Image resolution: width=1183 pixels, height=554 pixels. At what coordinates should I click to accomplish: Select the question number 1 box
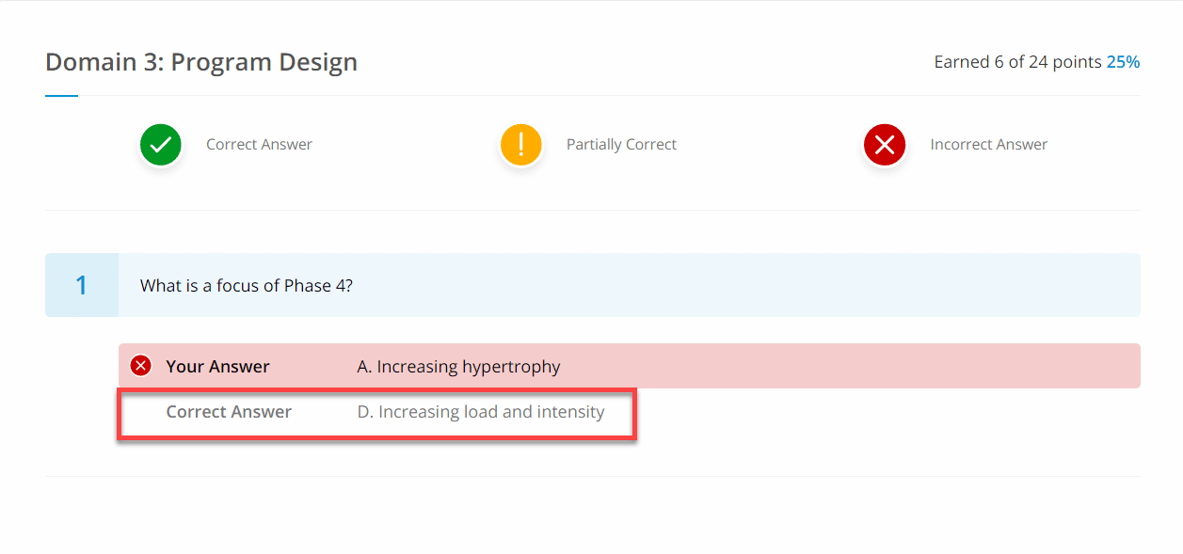(82, 285)
